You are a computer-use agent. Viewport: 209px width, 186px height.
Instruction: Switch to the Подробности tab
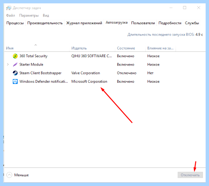coord(170,23)
